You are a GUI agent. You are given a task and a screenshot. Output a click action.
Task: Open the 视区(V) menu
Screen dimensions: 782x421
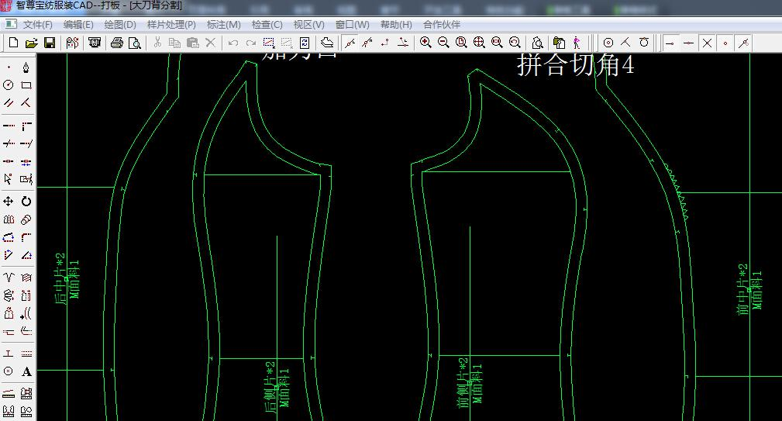(x=308, y=25)
